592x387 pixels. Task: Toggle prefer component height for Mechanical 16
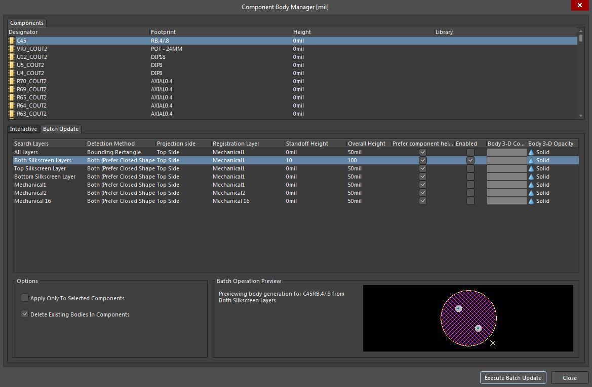(x=423, y=201)
